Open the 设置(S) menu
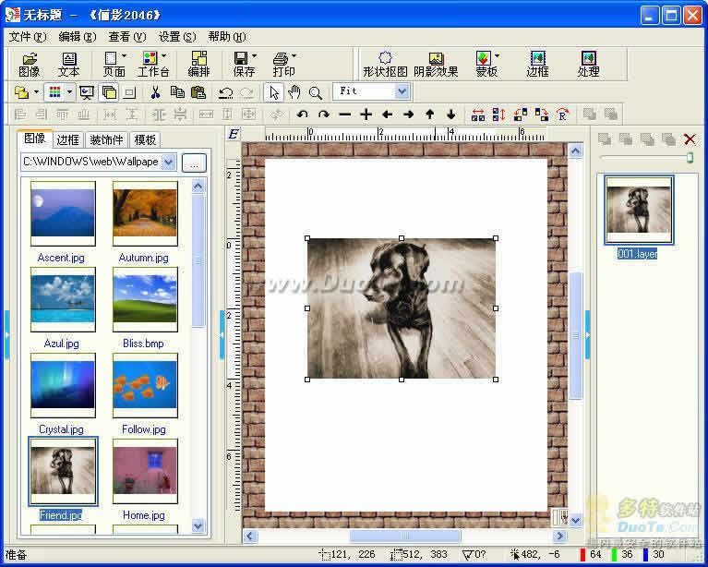Viewport: 708px width, 567px height. 176,37
